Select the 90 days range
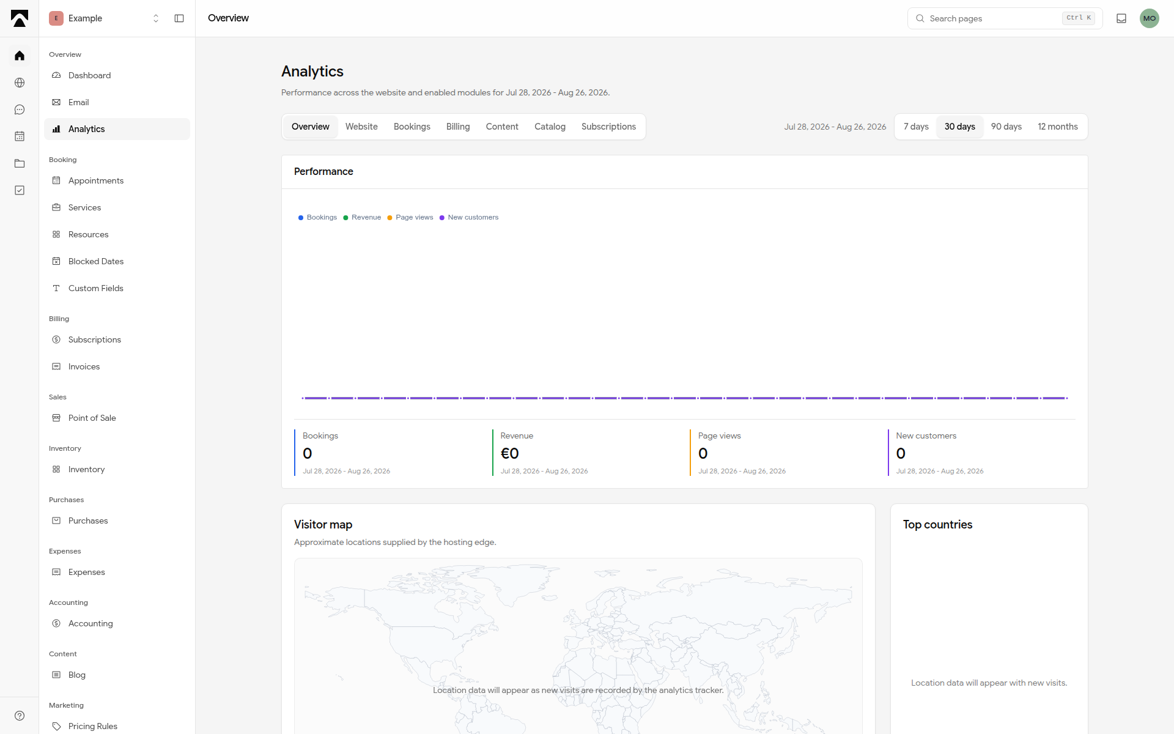1174x734 pixels. click(x=1006, y=127)
